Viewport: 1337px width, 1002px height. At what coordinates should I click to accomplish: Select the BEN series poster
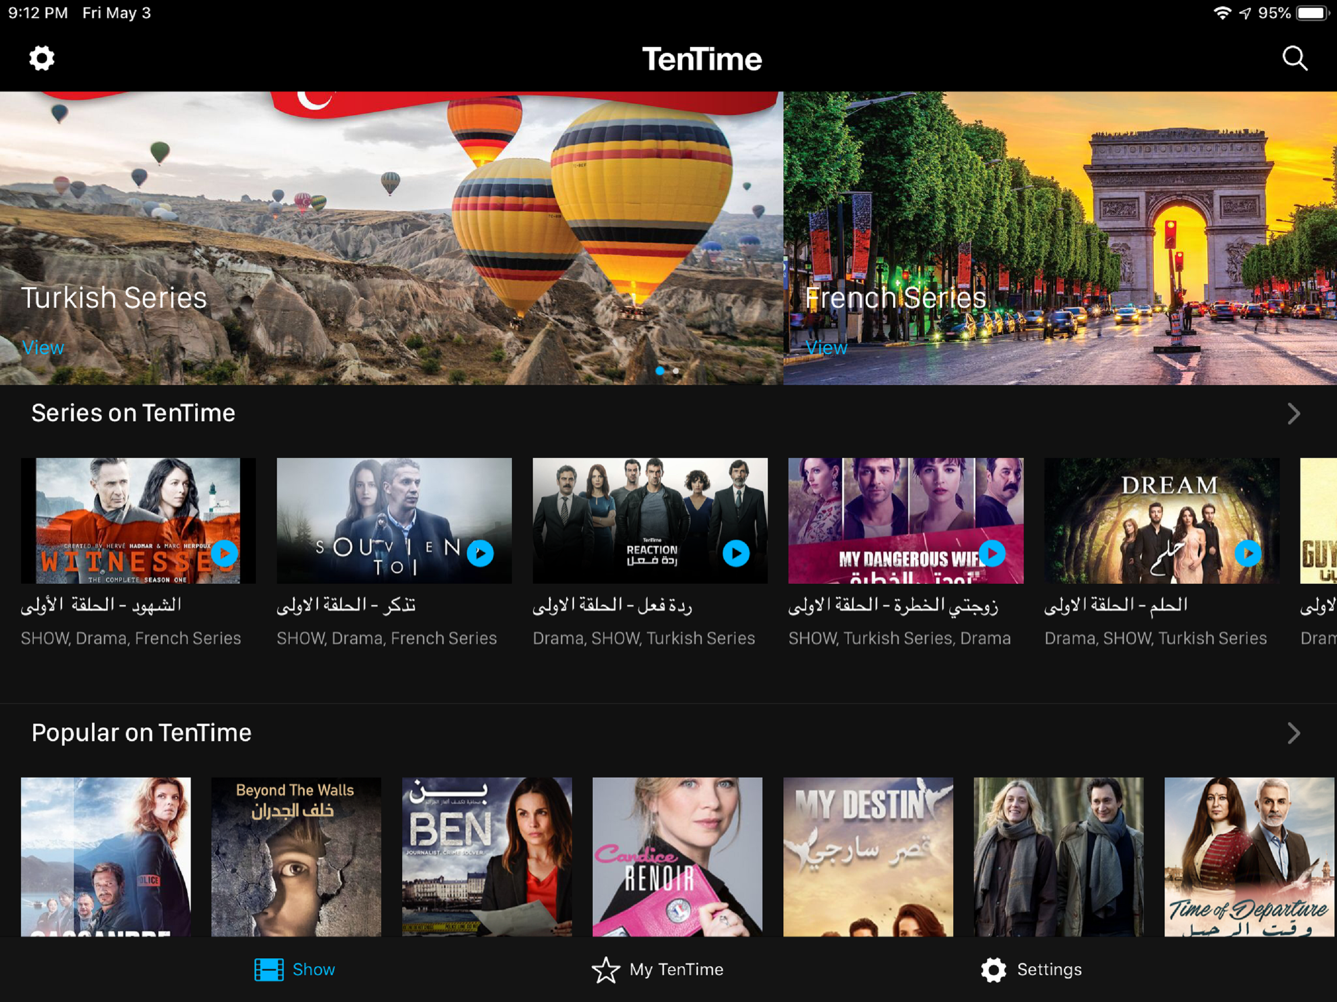click(x=486, y=856)
